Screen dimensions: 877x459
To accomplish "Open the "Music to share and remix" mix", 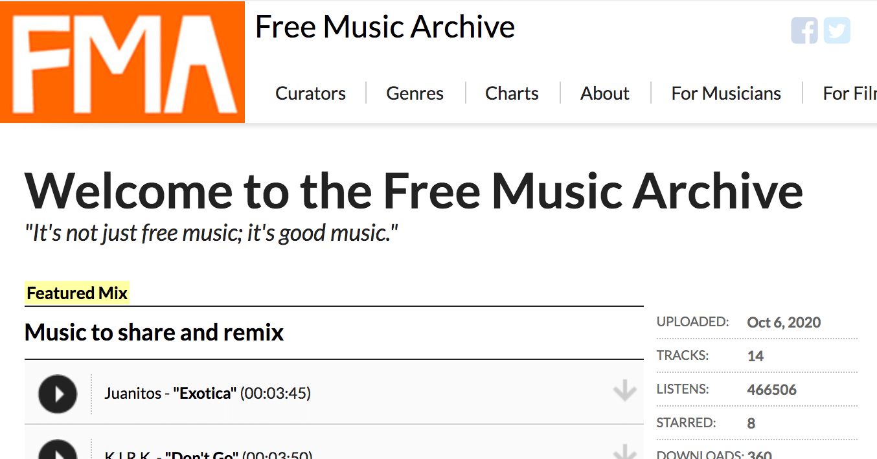I will [154, 332].
